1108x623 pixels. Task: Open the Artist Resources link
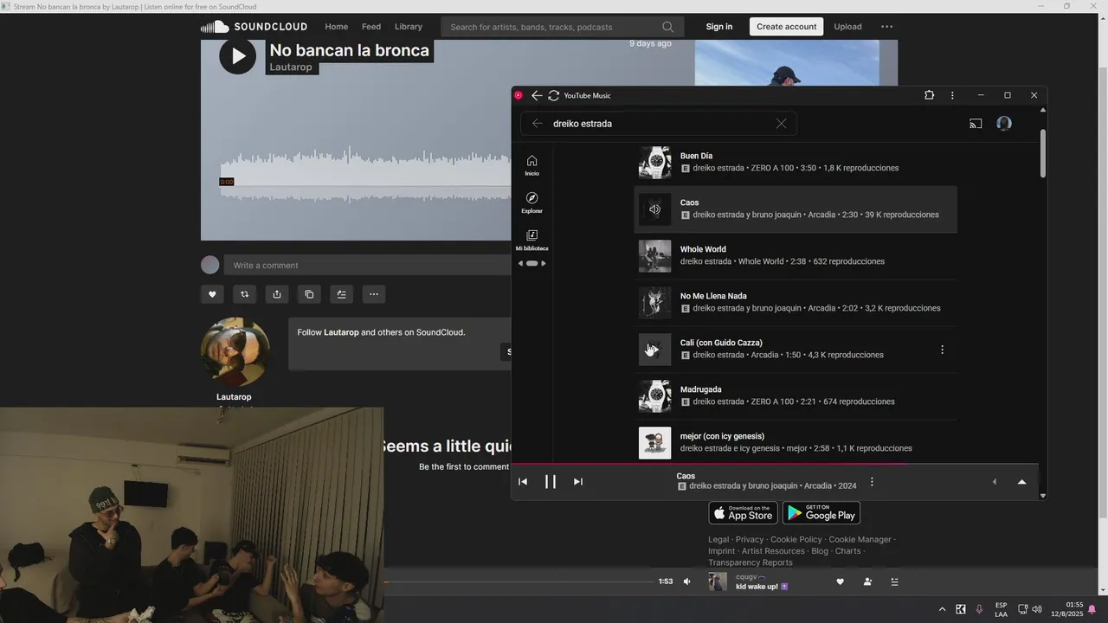pyautogui.click(x=773, y=551)
